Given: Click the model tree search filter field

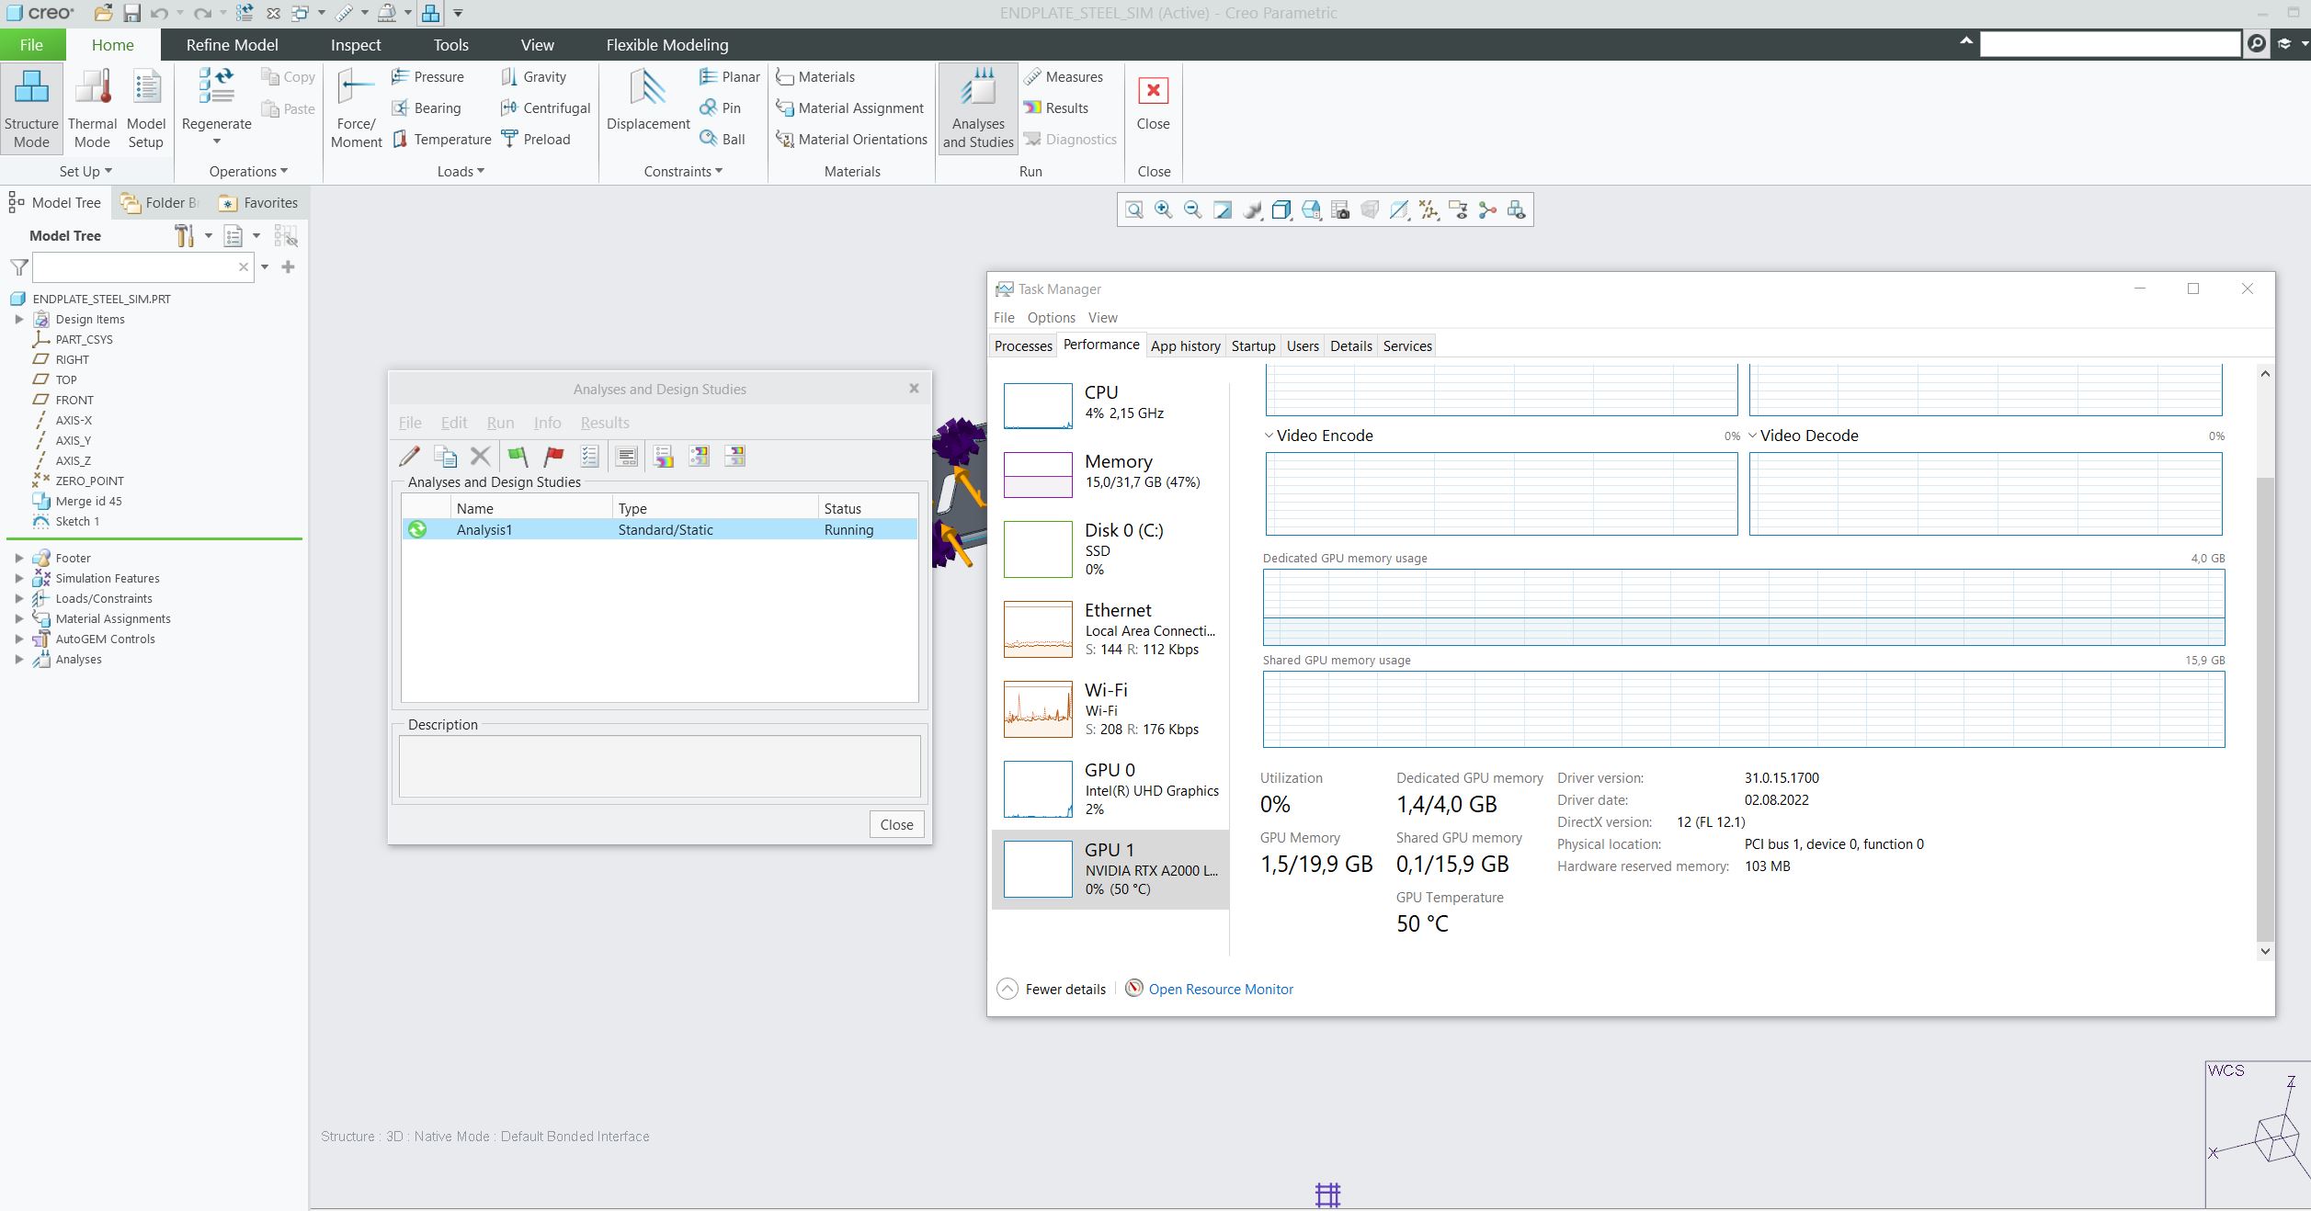Looking at the screenshot, I should (138, 266).
